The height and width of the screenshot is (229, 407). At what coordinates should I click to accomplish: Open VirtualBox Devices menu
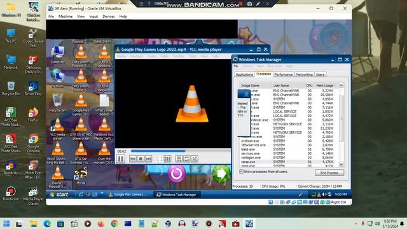[109, 17]
